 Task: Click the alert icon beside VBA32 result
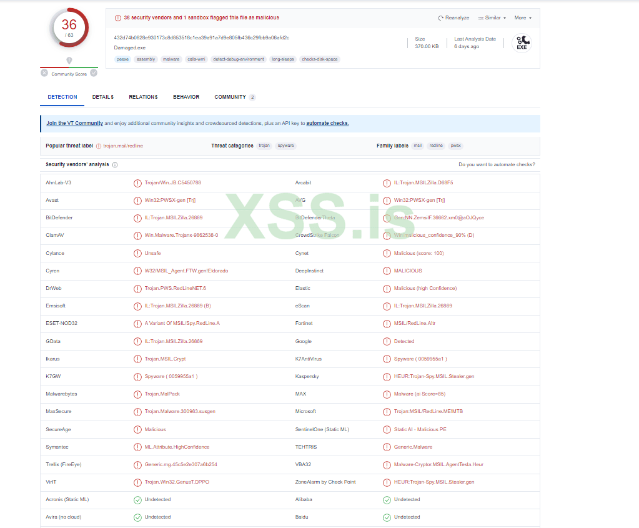[387, 465]
